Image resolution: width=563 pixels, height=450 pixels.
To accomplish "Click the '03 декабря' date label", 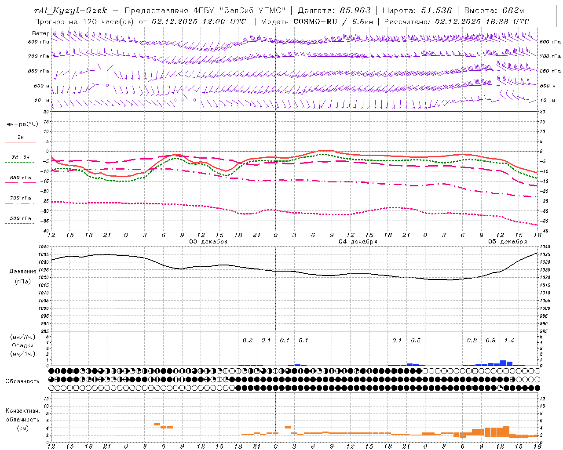I will click(x=208, y=242).
